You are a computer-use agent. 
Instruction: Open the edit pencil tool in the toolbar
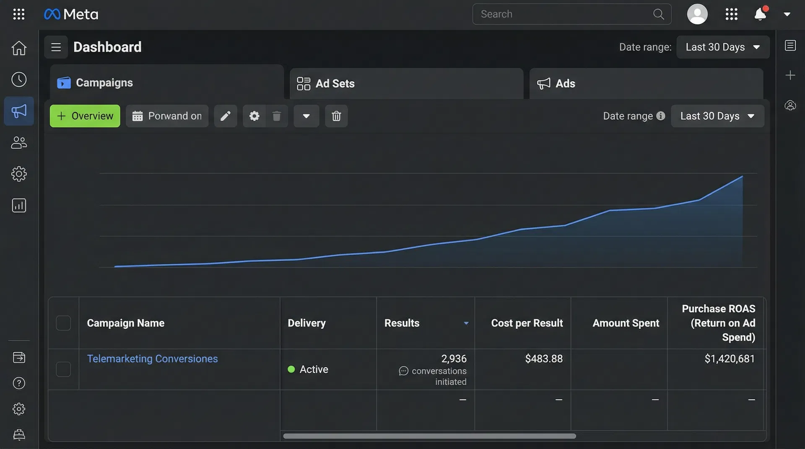coord(226,116)
